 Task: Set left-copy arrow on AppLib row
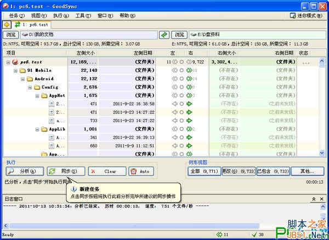[174, 129]
